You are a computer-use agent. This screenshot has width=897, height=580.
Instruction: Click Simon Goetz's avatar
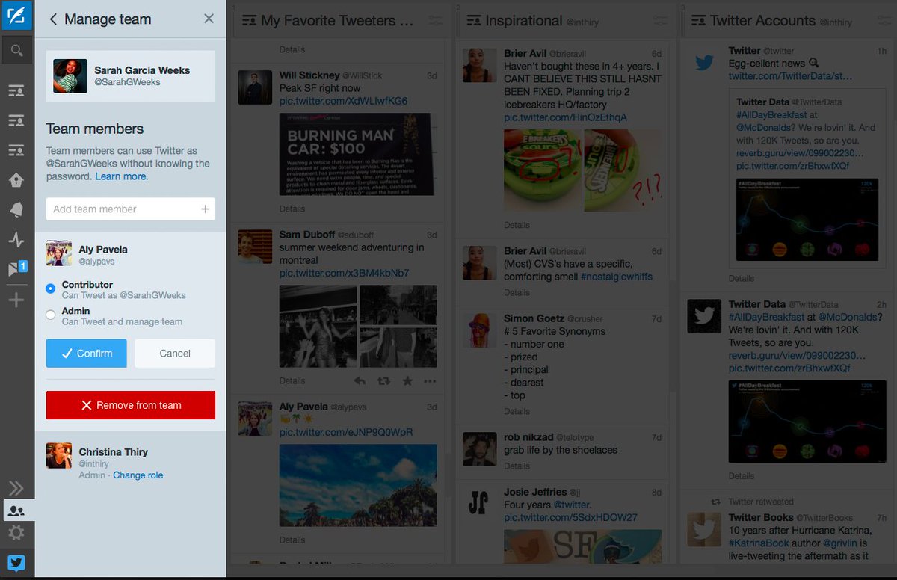point(479,330)
